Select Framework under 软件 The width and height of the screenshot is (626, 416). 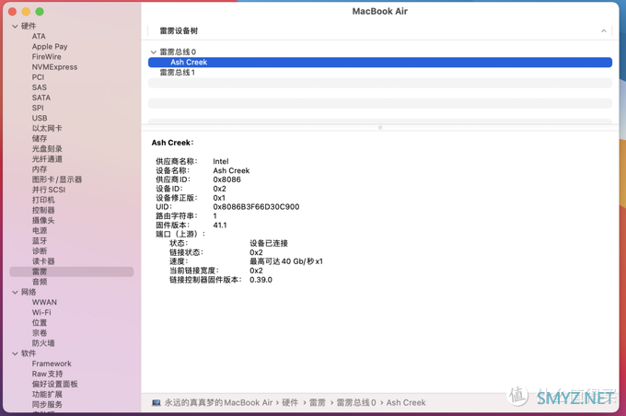52,364
